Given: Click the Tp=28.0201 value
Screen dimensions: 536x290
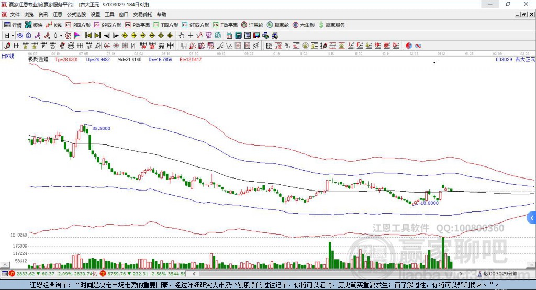Looking at the screenshot, I should pos(66,60).
